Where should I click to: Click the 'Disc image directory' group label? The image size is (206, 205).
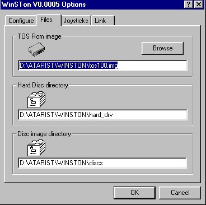(44, 134)
